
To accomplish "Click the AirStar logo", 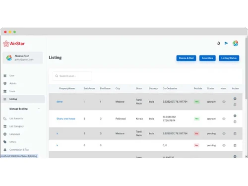I will click(x=14, y=44).
